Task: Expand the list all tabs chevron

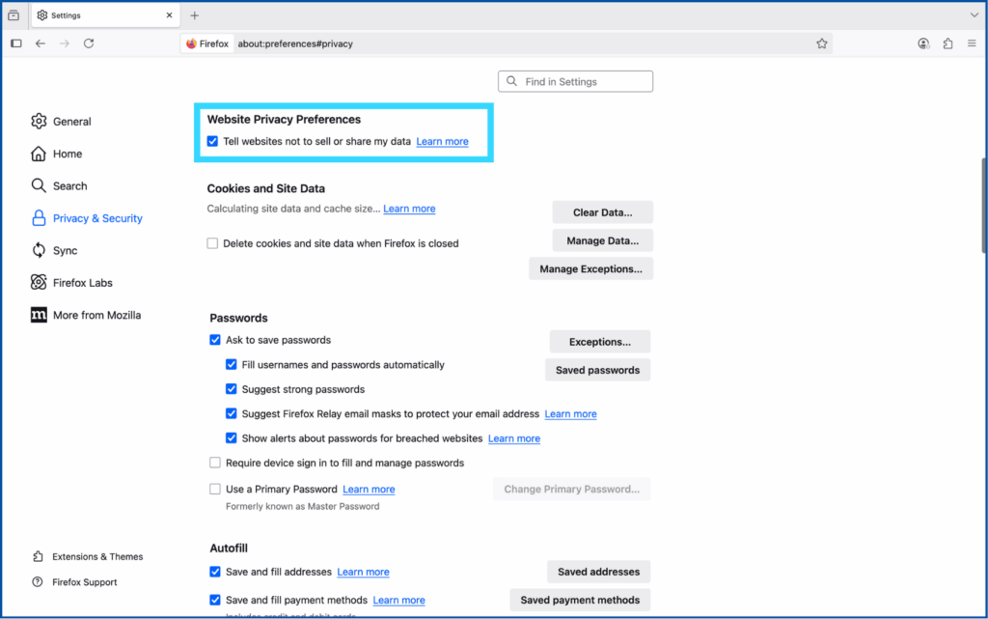Action: pos(974,15)
